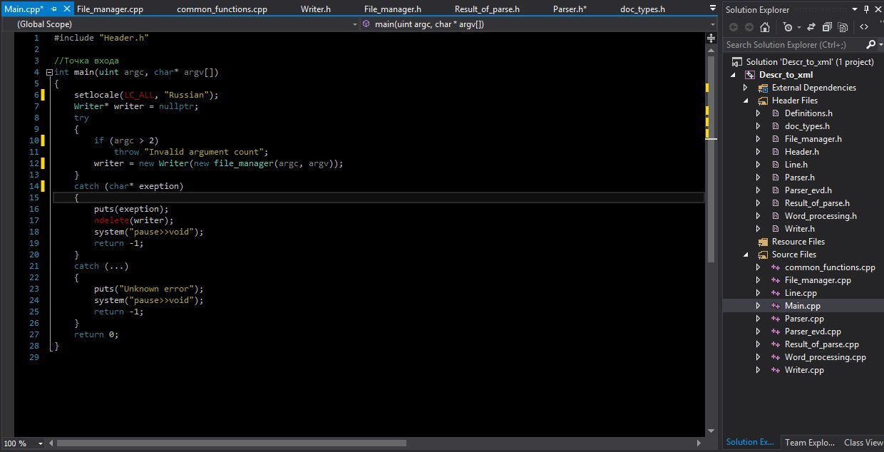884x452 pixels.
Task: Select File_manager.h in Solution Explorer
Action: click(x=813, y=139)
